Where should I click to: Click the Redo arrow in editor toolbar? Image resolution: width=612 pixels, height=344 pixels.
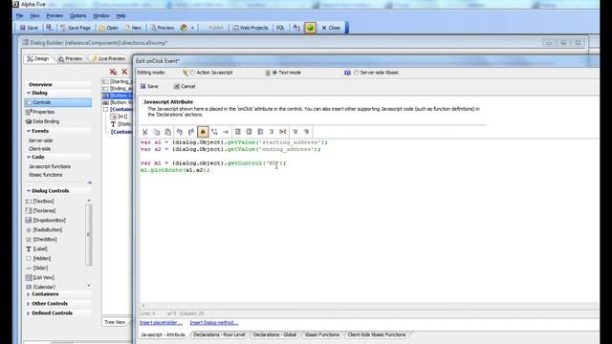coord(191,132)
